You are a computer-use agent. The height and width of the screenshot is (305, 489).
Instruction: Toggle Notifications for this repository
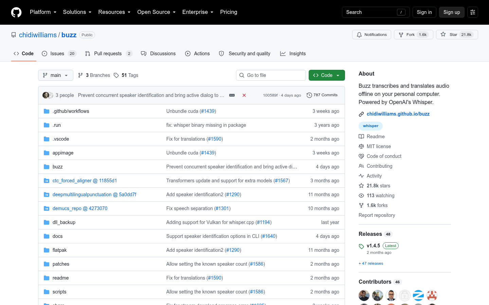[372, 35]
